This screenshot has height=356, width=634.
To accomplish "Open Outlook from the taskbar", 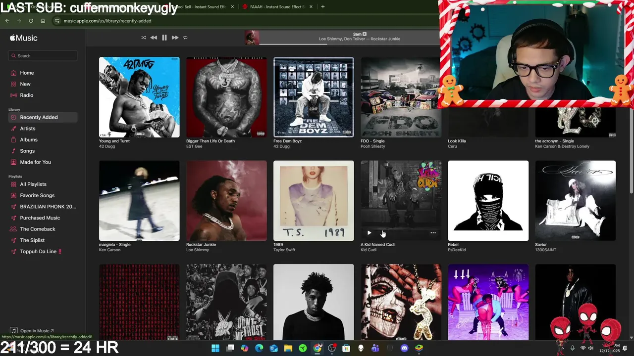I will coord(274,348).
